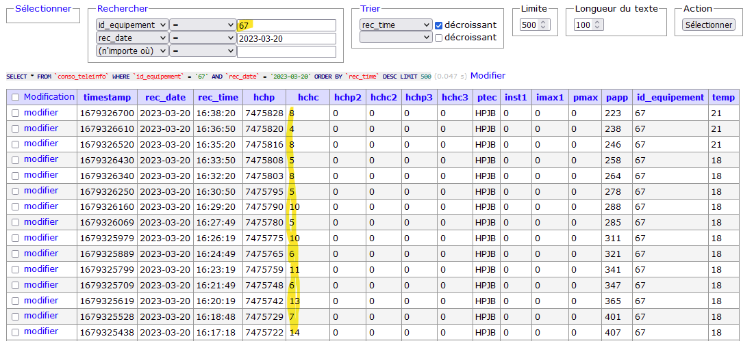Click the Sélectionner action button
The width and height of the screenshot is (754, 341).
708,25
